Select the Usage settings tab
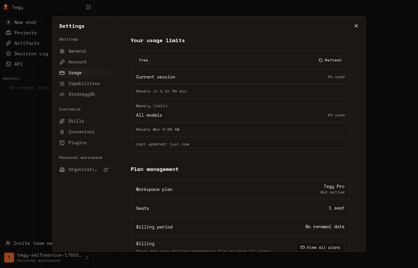 tap(84, 73)
